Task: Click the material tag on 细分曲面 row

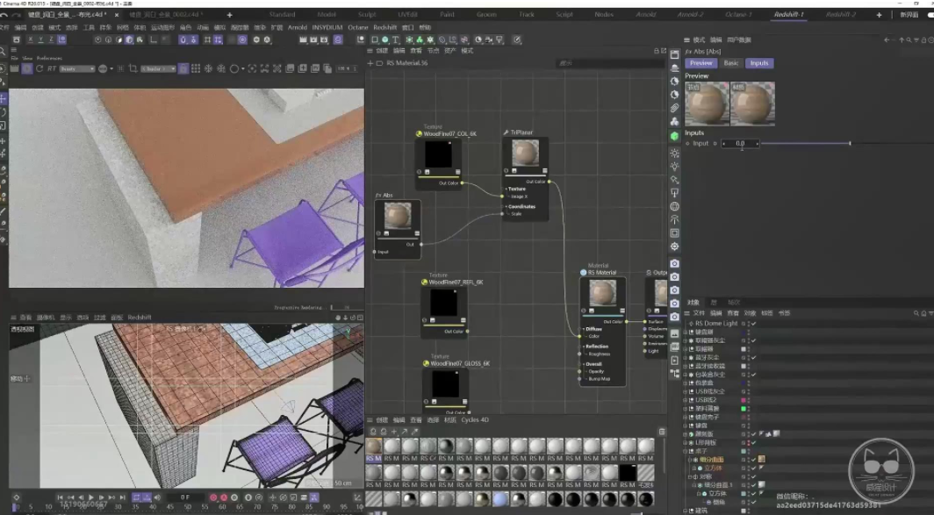Action: point(761,459)
